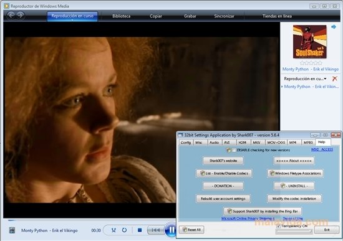Open dropdown arrow under Reproducción en curso tab
Viewport: 343px width, 241px height.
coord(72,20)
